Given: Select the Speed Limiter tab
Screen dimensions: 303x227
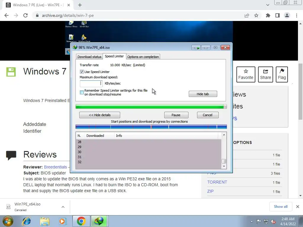Looking at the screenshot, I should tap(114, 56).
